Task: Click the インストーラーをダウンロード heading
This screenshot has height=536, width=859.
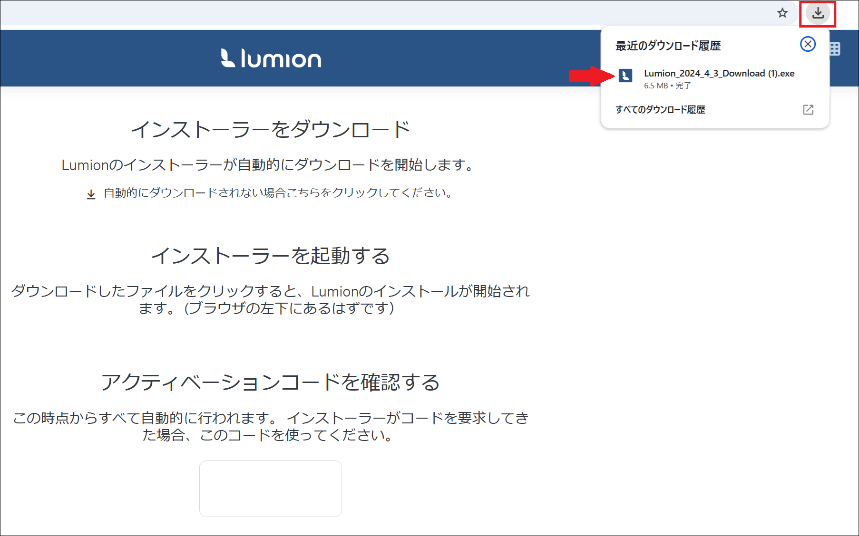Action: pyautogui.click(x=270, y=129)
